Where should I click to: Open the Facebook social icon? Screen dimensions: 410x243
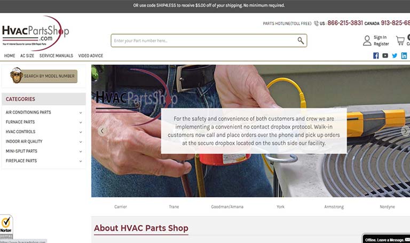376,55
